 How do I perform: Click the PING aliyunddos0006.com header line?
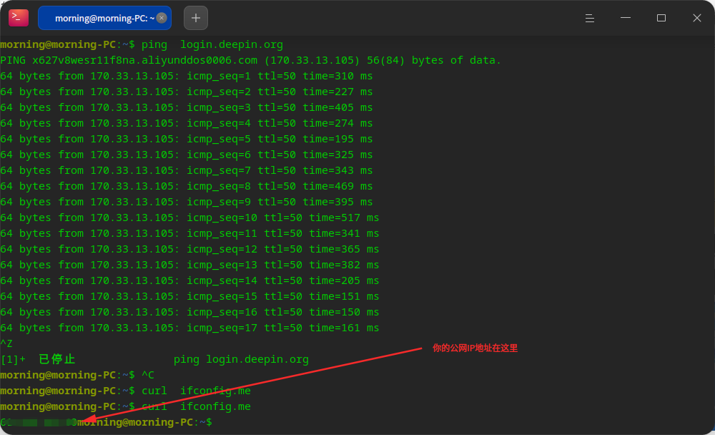250,60
